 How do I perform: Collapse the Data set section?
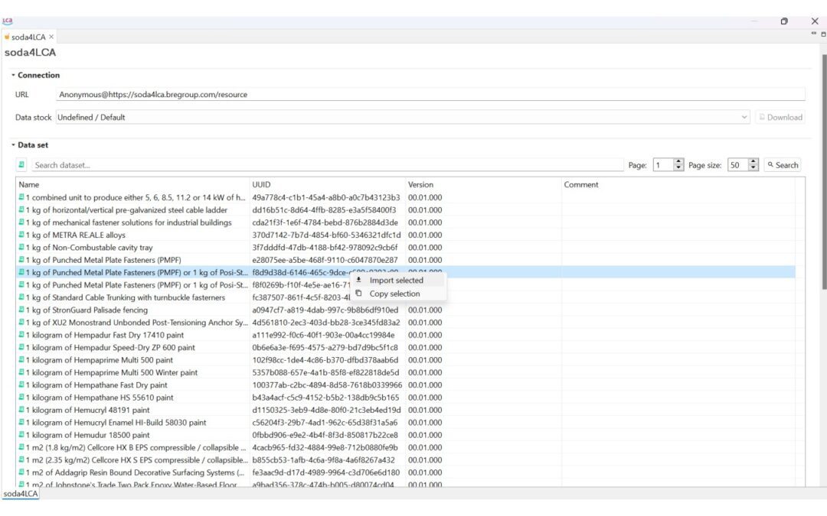click(13, 144)
